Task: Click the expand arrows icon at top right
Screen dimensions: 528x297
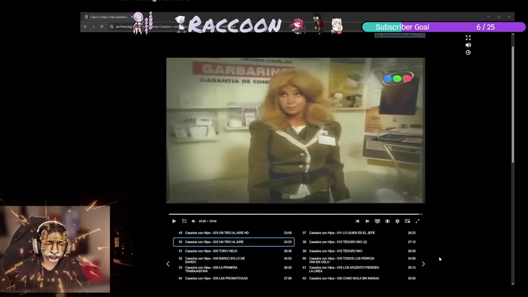Action: point(468,38)
